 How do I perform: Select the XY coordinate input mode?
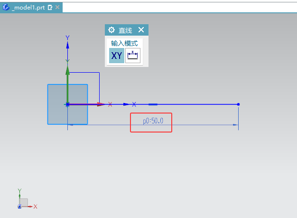(x=117, y=56)
